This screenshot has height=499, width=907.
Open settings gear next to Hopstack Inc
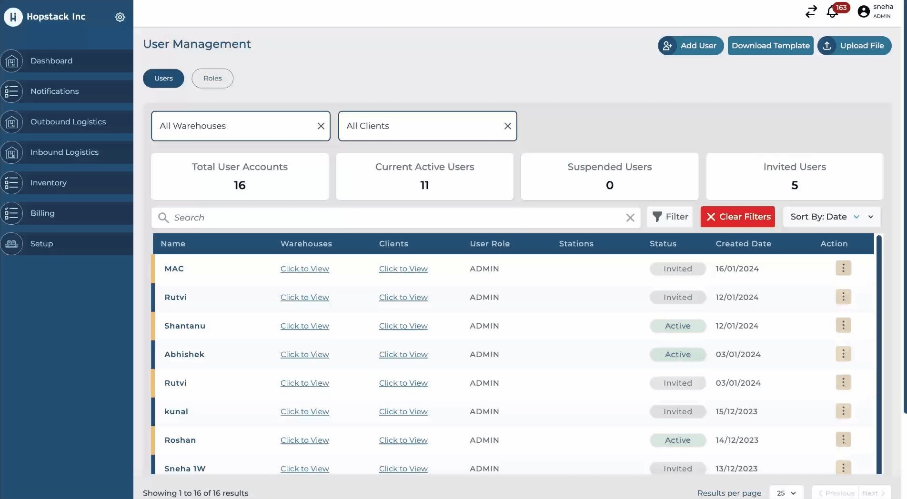(120, 17)
